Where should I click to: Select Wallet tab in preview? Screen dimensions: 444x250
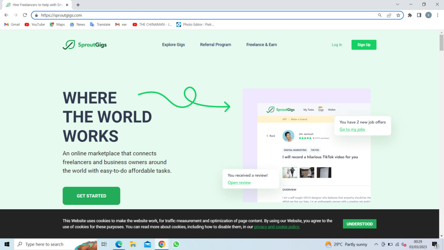[332, 110]
